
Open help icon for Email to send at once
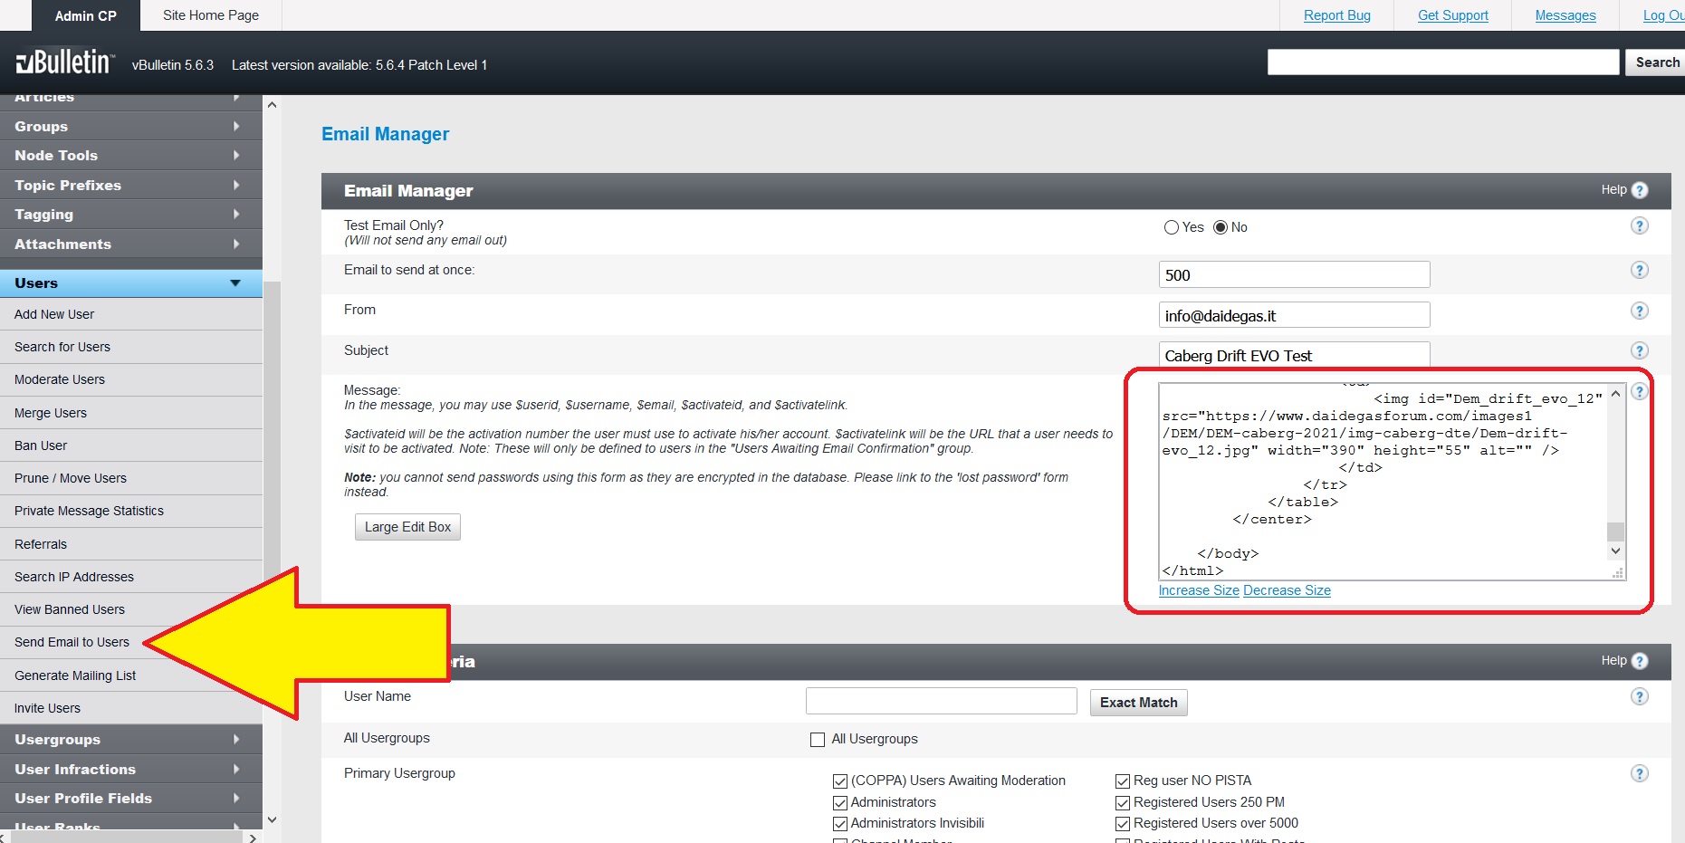[1639, 270]
